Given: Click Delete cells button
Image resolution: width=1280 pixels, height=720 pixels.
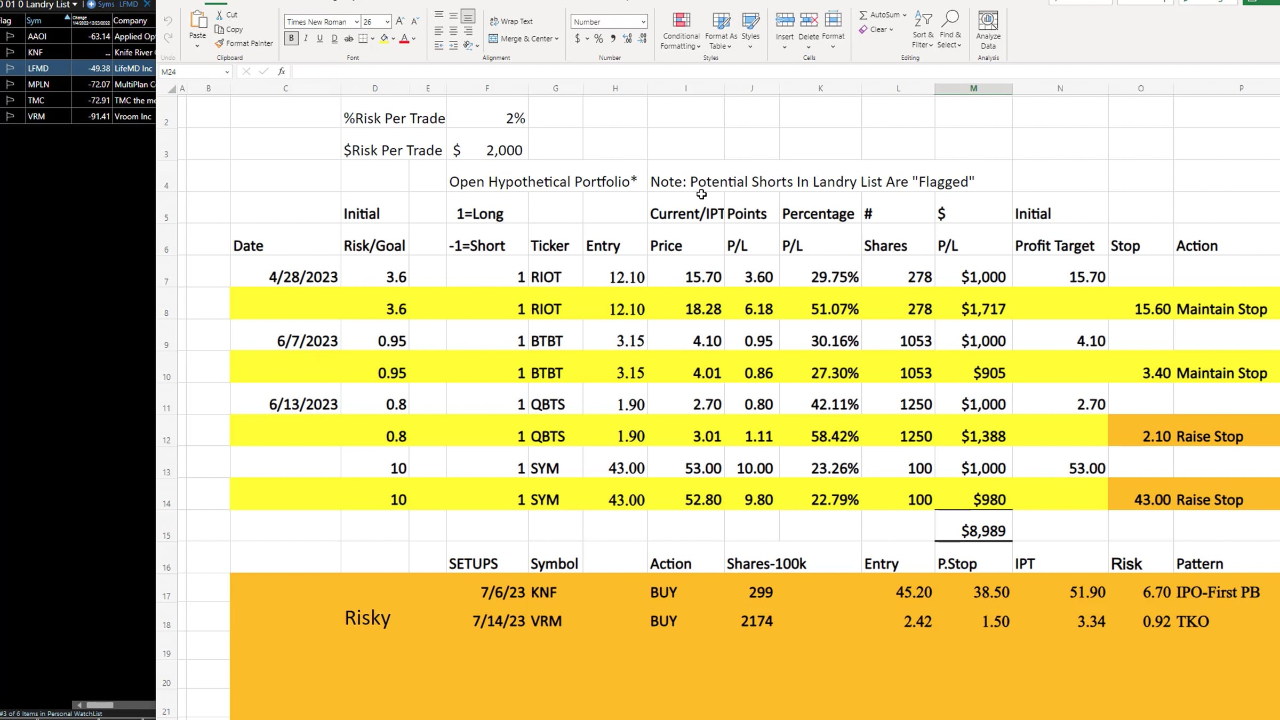Looking at the screenshot, I should pyautogui.click(x=809, y=31).
